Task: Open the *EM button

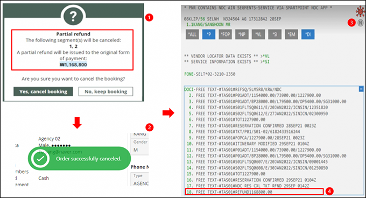Action: [291, 34]
